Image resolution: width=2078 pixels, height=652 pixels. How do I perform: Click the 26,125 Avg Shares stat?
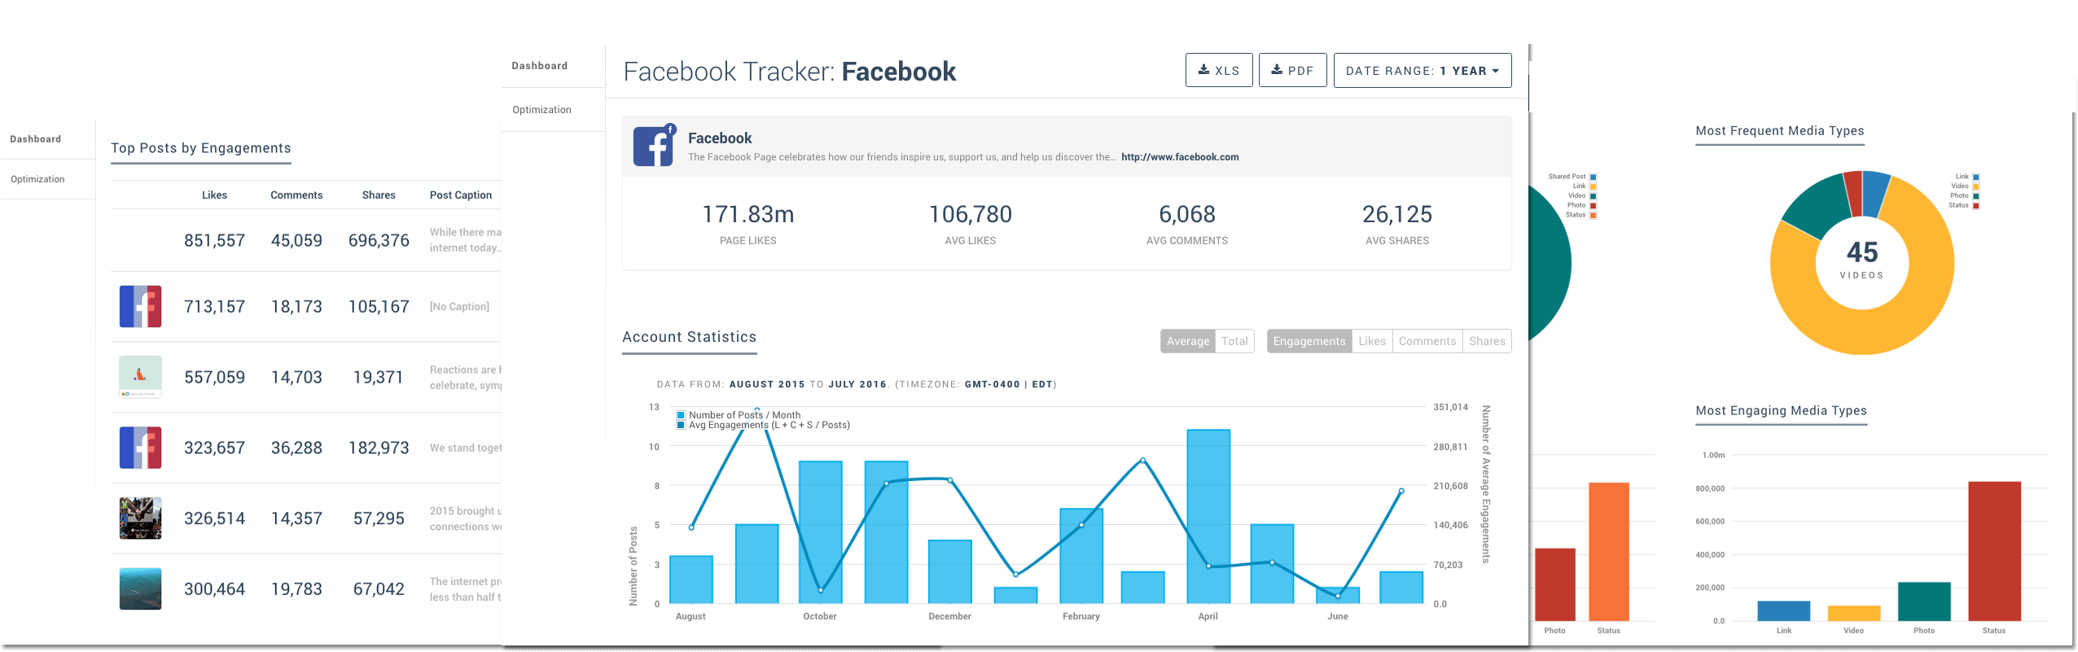[x=1396, y=215]
